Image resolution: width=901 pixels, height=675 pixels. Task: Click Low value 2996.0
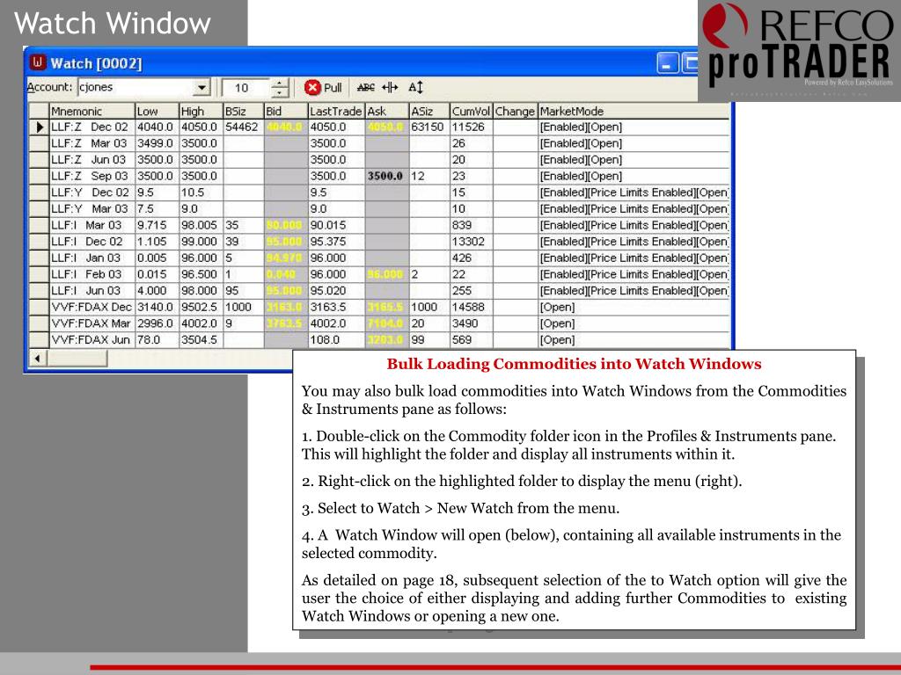155,323
